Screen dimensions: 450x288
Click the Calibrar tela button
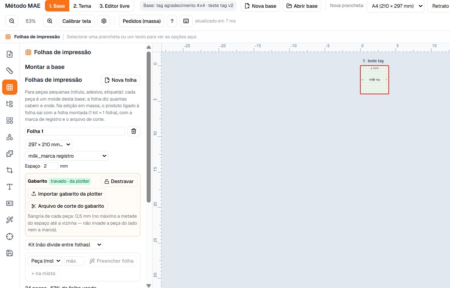77,21
